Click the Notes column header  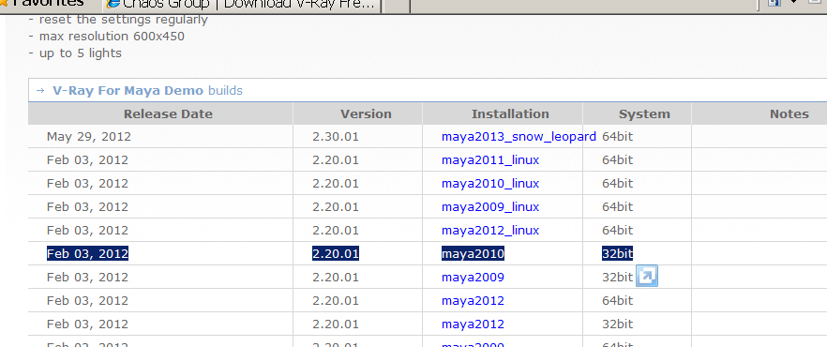(x=789, y=113)
